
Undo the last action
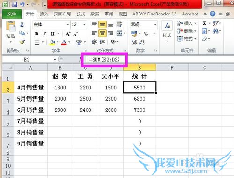click(22, 4)
